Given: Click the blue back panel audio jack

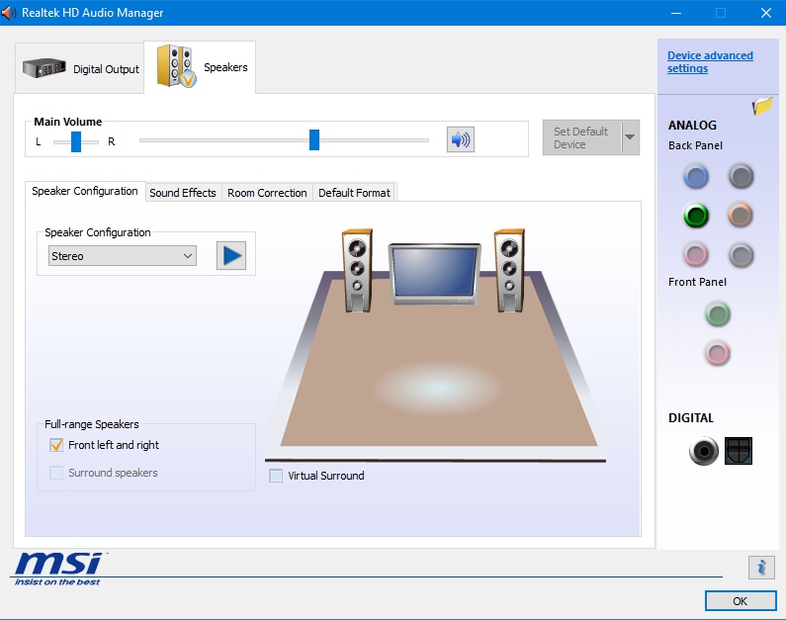Looking at the screenshot, I should click(x=696, y=176).
